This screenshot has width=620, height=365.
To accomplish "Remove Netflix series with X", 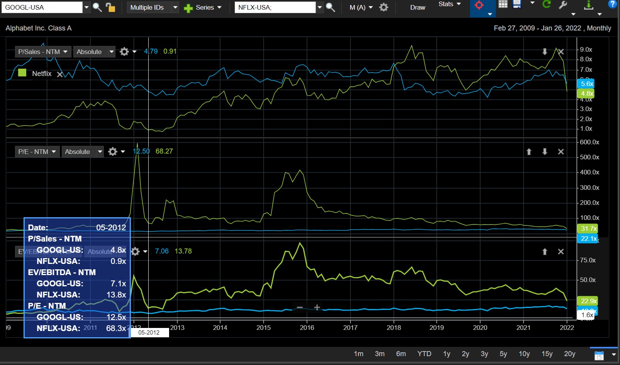I will coord(60,74).
